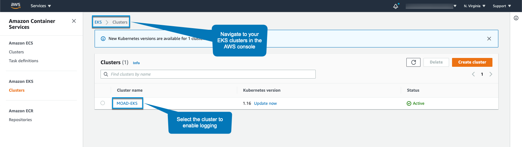Click the search magnifier icon in cluster filter

pos(106,74)
